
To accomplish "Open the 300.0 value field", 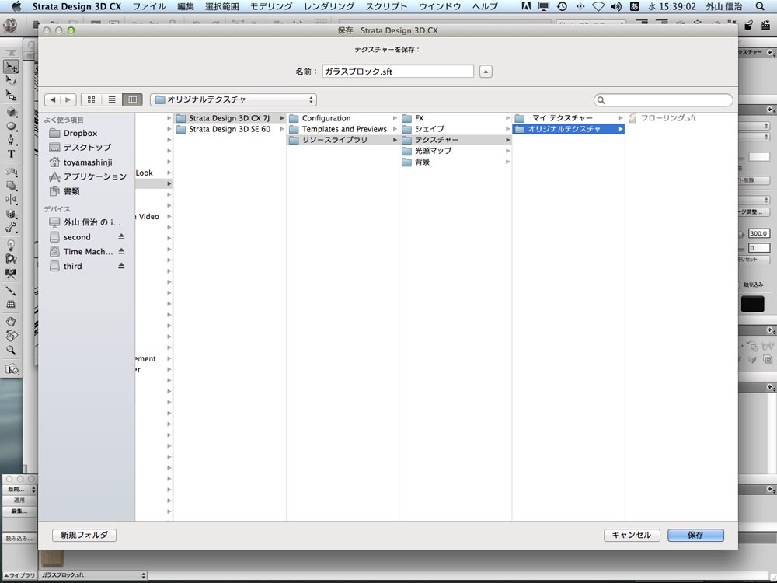I will pos(758,233).
